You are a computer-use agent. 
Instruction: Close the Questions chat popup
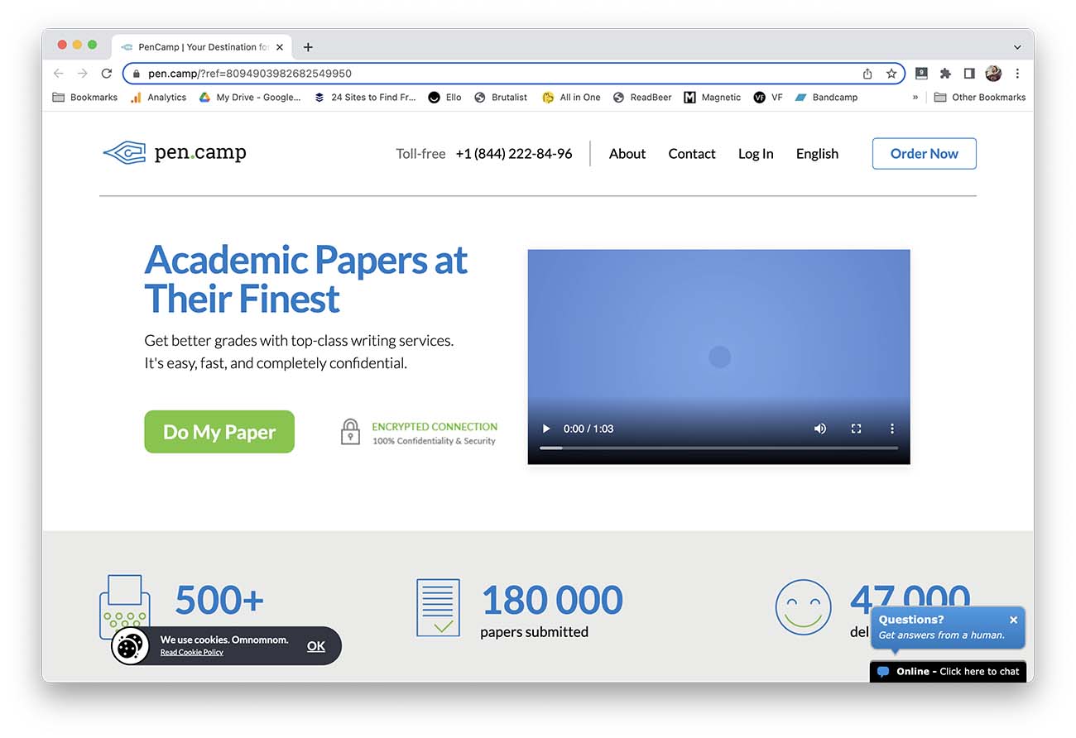pos(1013,620)
